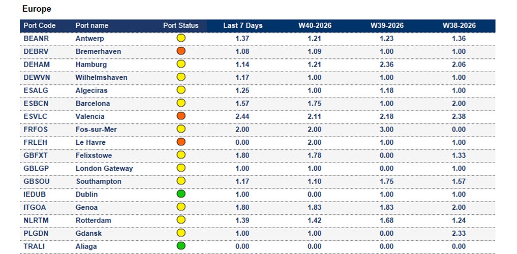Select Algeciras port status dot
Screen dimensions: 517x254
(x=181, y=90)
